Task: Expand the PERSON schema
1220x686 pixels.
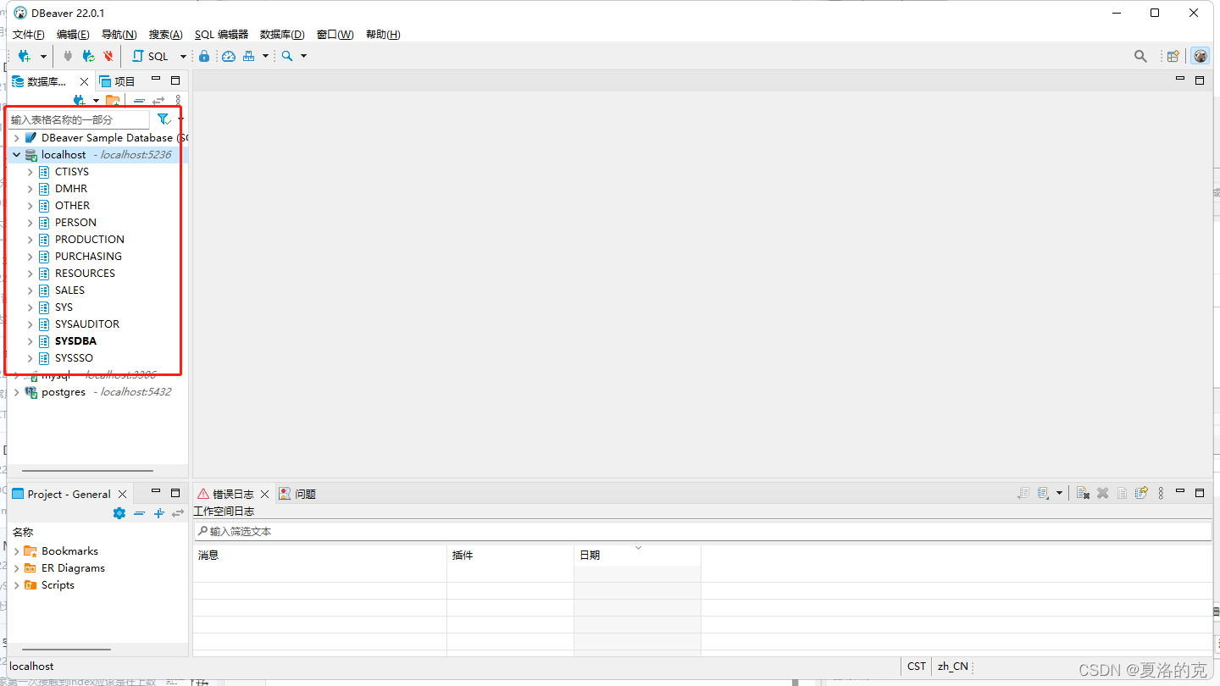Action: (30, 222)
